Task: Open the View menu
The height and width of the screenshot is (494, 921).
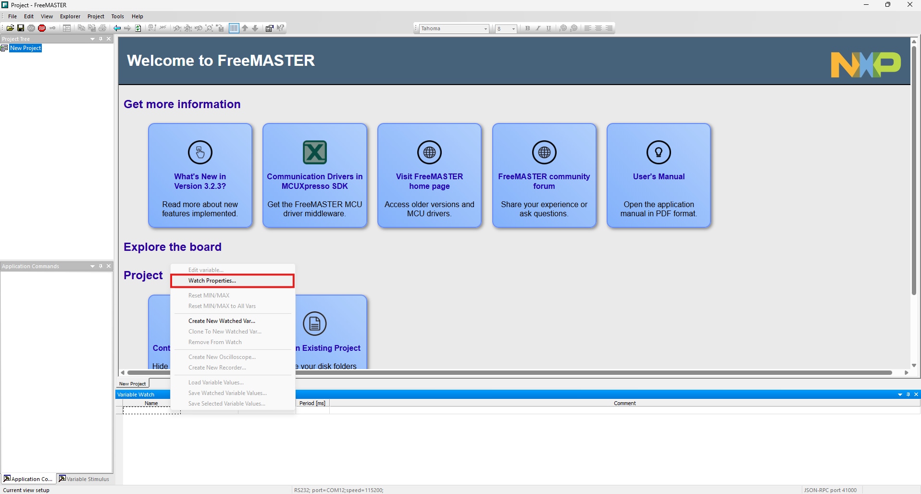Action: tap(47, 16)
